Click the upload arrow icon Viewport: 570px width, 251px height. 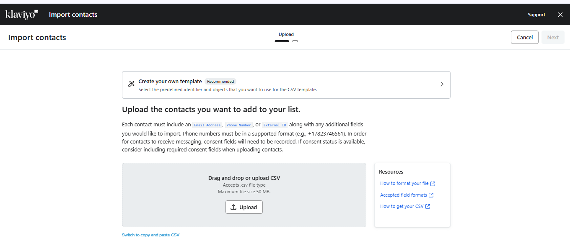(234, 207)
